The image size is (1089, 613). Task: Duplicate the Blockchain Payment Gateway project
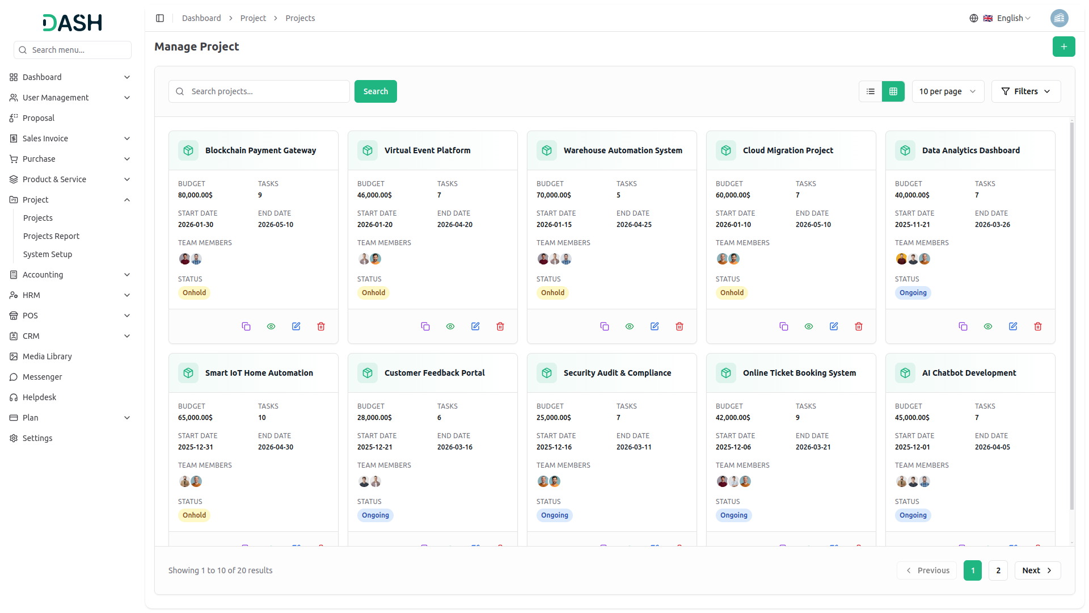pos(246,326)
